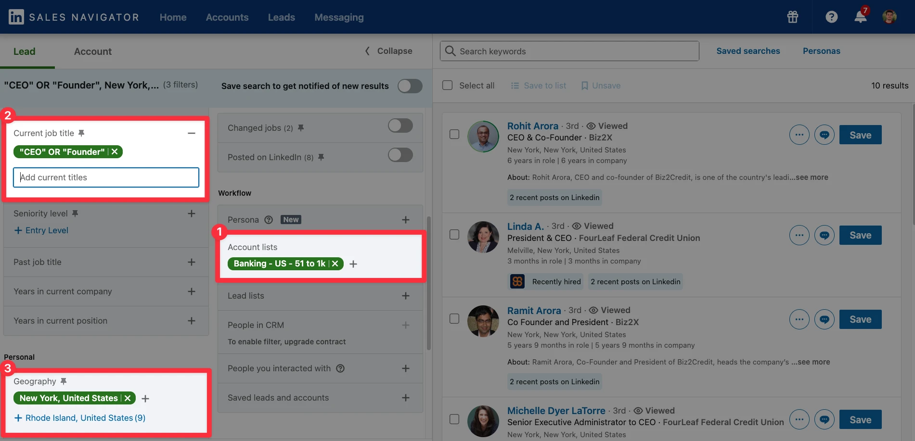This screenshot has height=441, width=915.
Task: Message Ramit Arora via chat icon
Action: [x=824, y=319]
